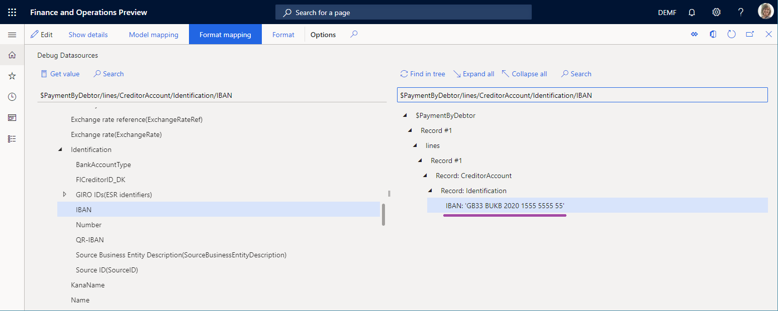Click the Search for a page field
This screenshot has width=778, height=311.
[403, 13]
